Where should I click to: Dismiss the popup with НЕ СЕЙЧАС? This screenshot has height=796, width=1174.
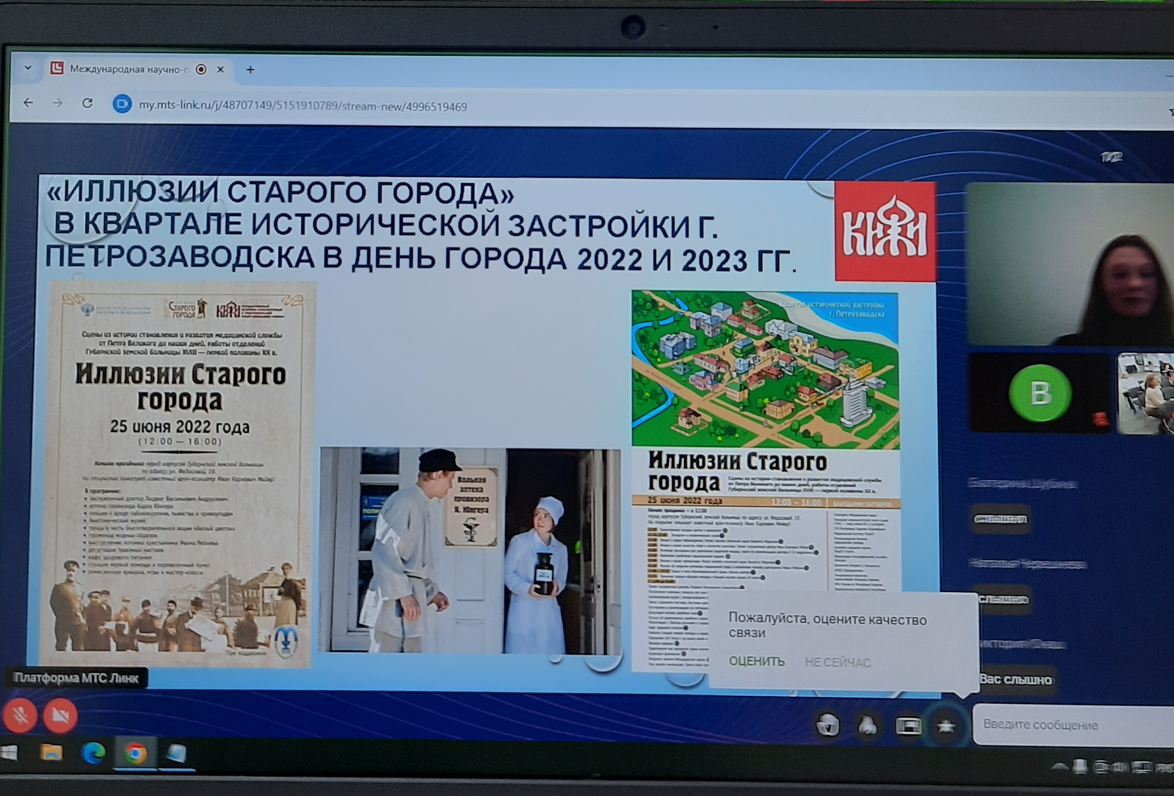click(x=838, y=662)
